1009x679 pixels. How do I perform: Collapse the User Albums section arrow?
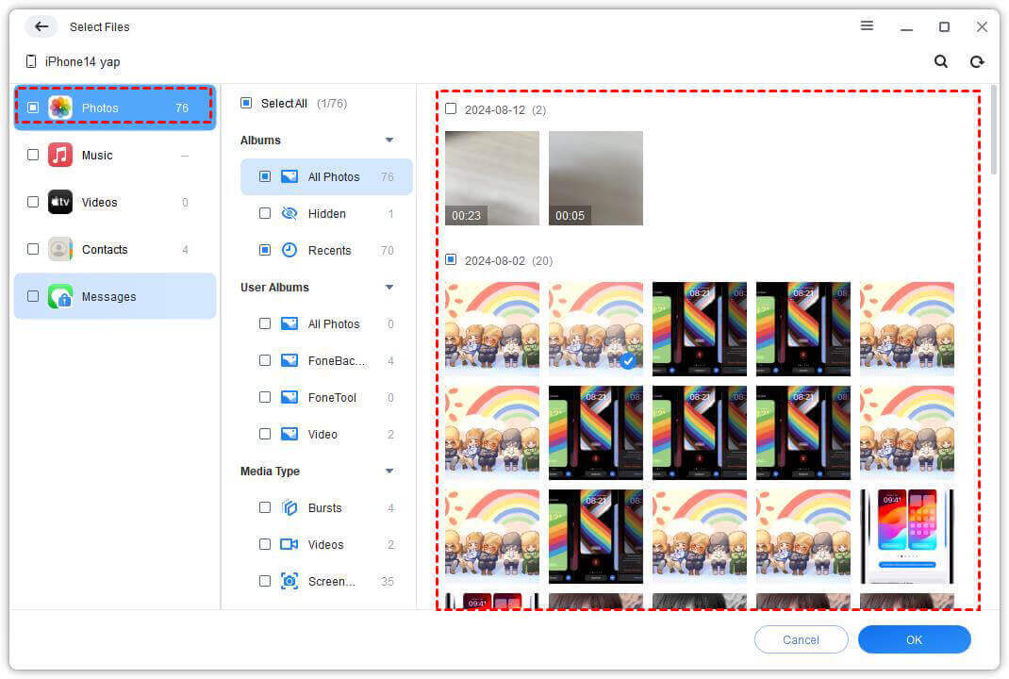click(x=389, y=287)
